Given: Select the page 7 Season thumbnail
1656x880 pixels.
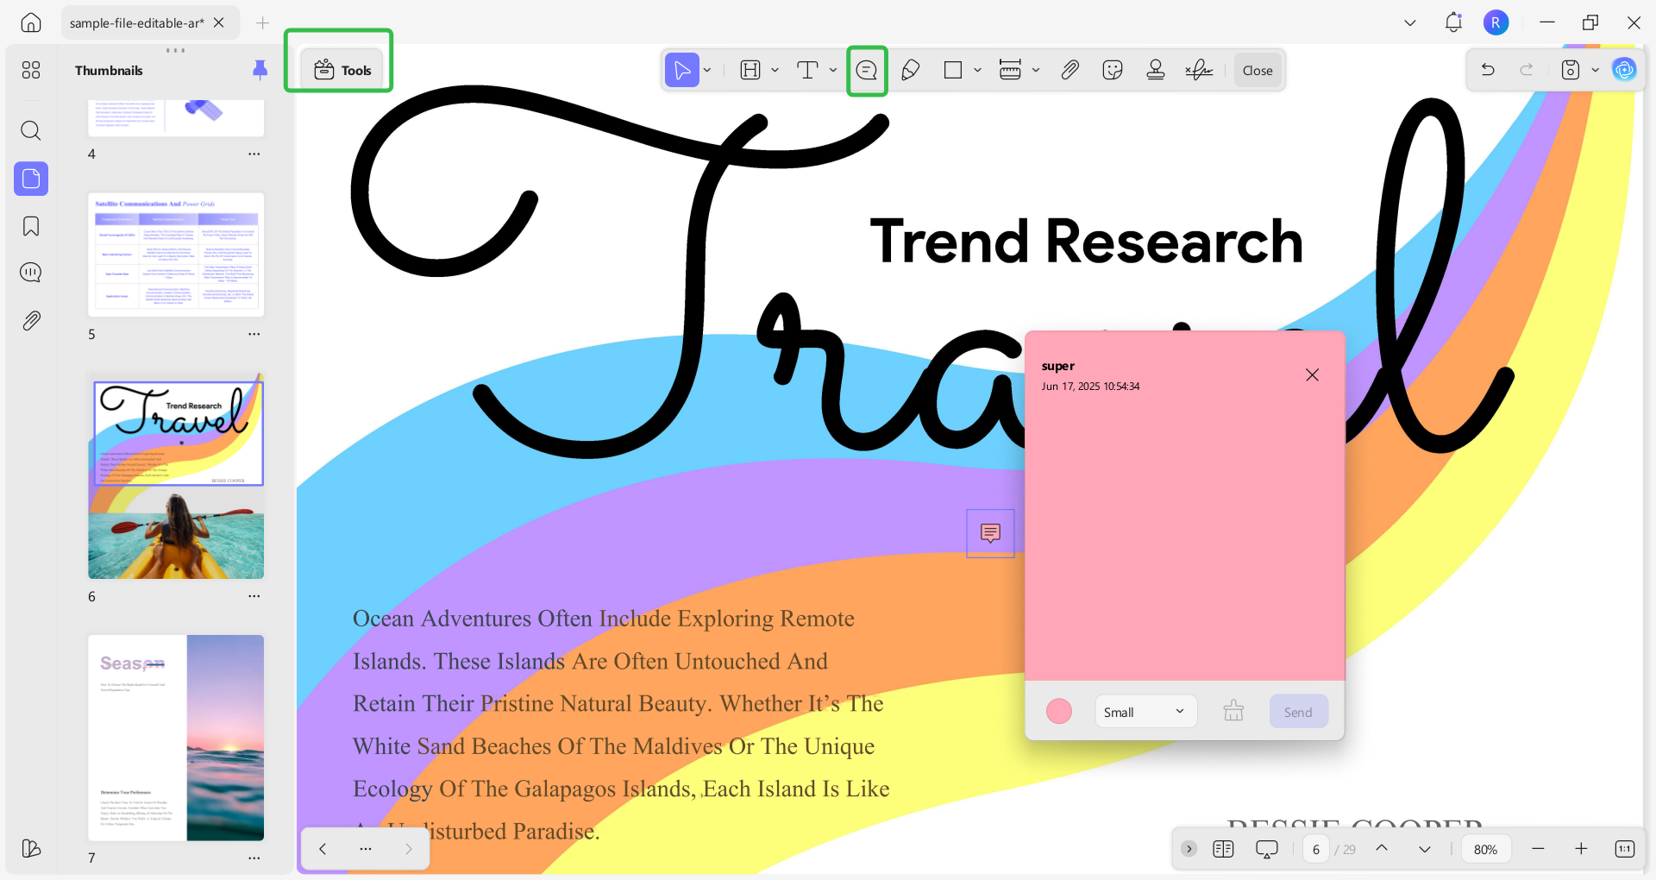Looking at the screenshot, I should (x=176, y=738).
